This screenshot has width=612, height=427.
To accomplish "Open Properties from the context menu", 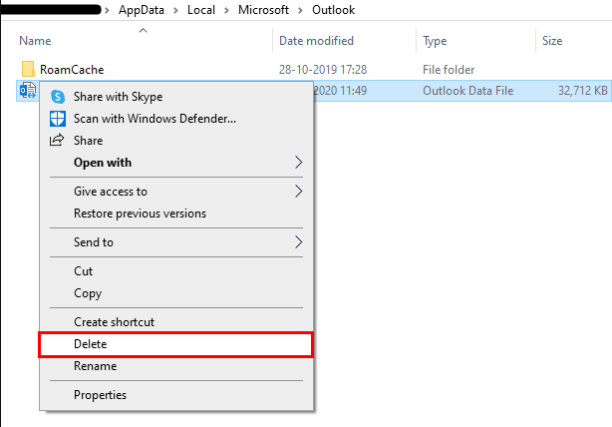I will tap(100, 395).
